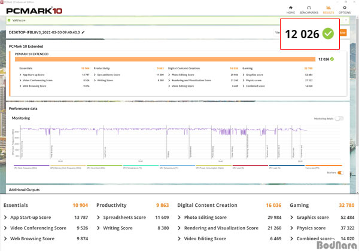Toggle CPU Temperature legend series
This screenshot has width=359, height=251.
coord(141,167)
